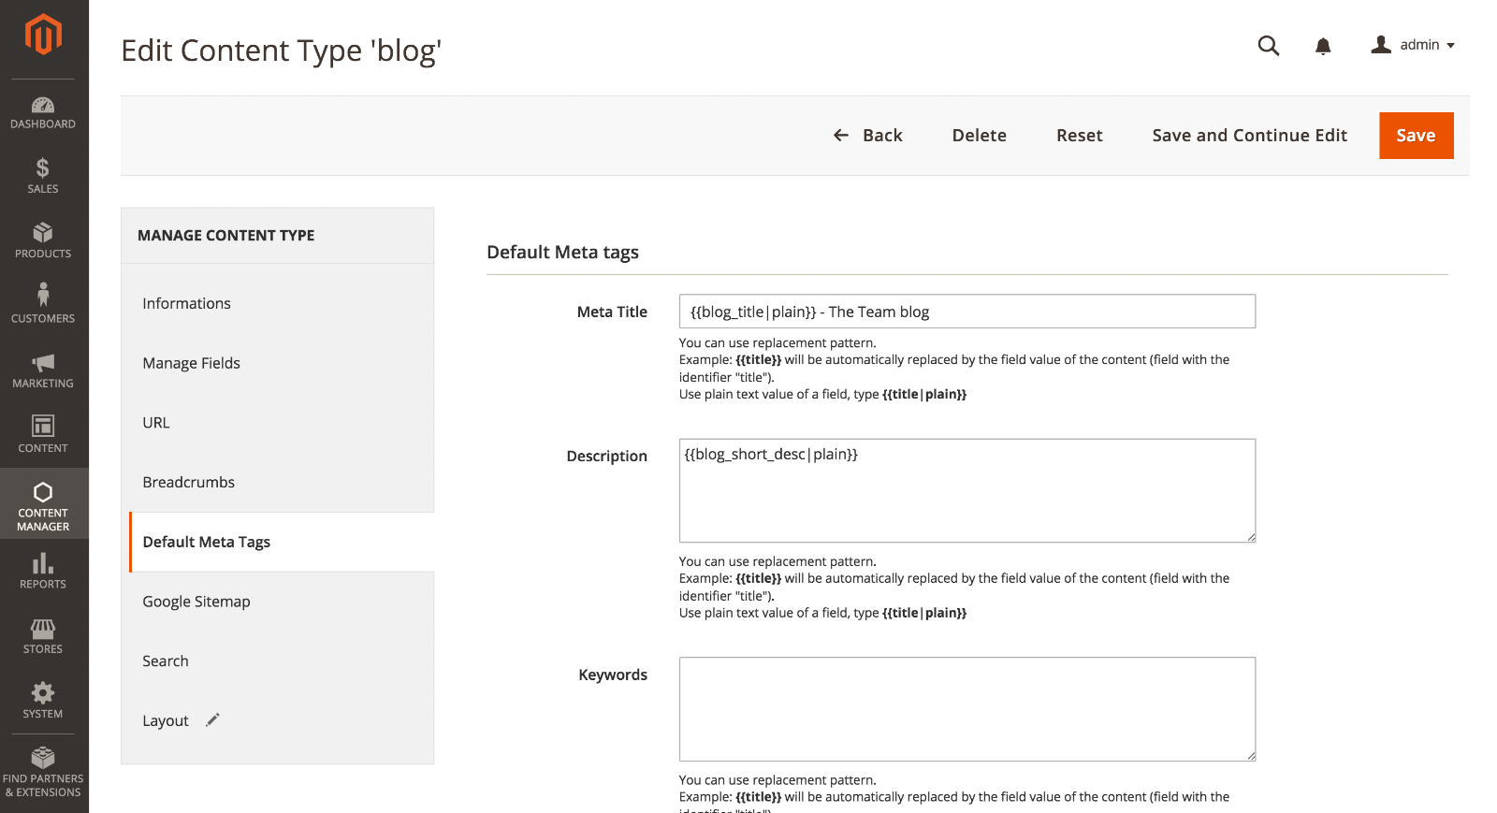Click inside the Keywords textarea
The width and height of the screenshot is (1497, 813).
(967, 709)
